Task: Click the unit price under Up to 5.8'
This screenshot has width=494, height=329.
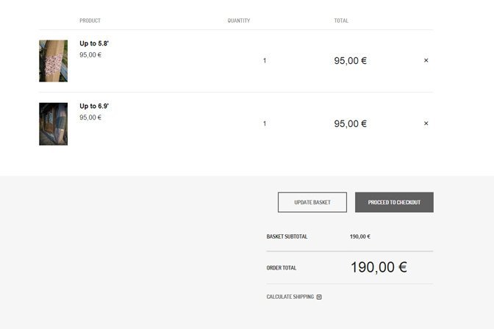Action: [90, 55]
